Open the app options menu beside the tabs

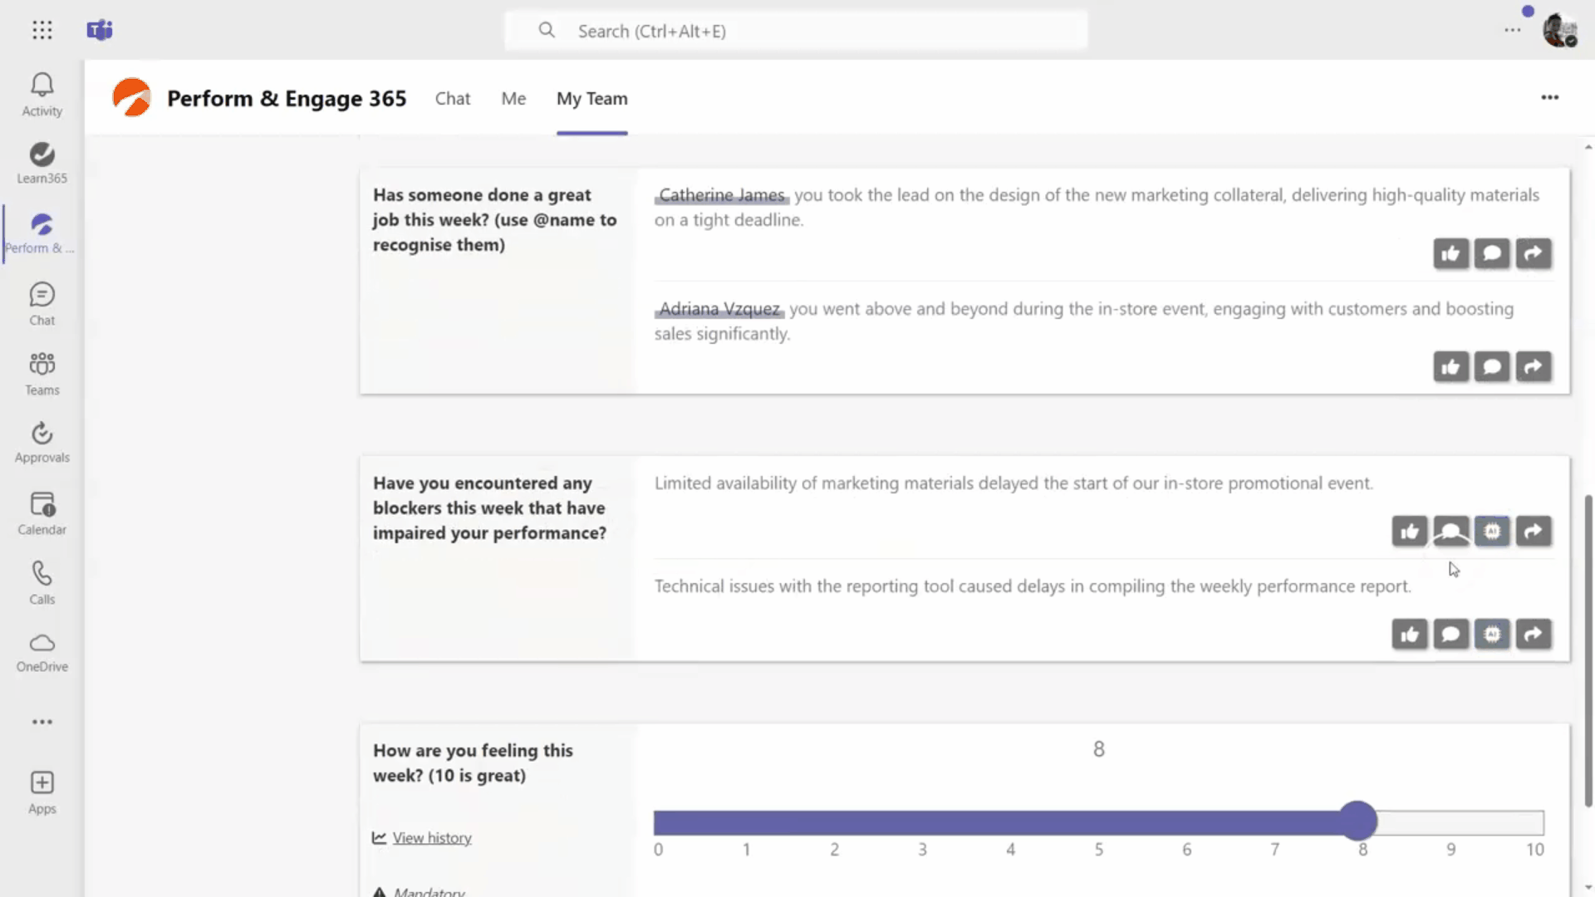[x=1549, y=98]
